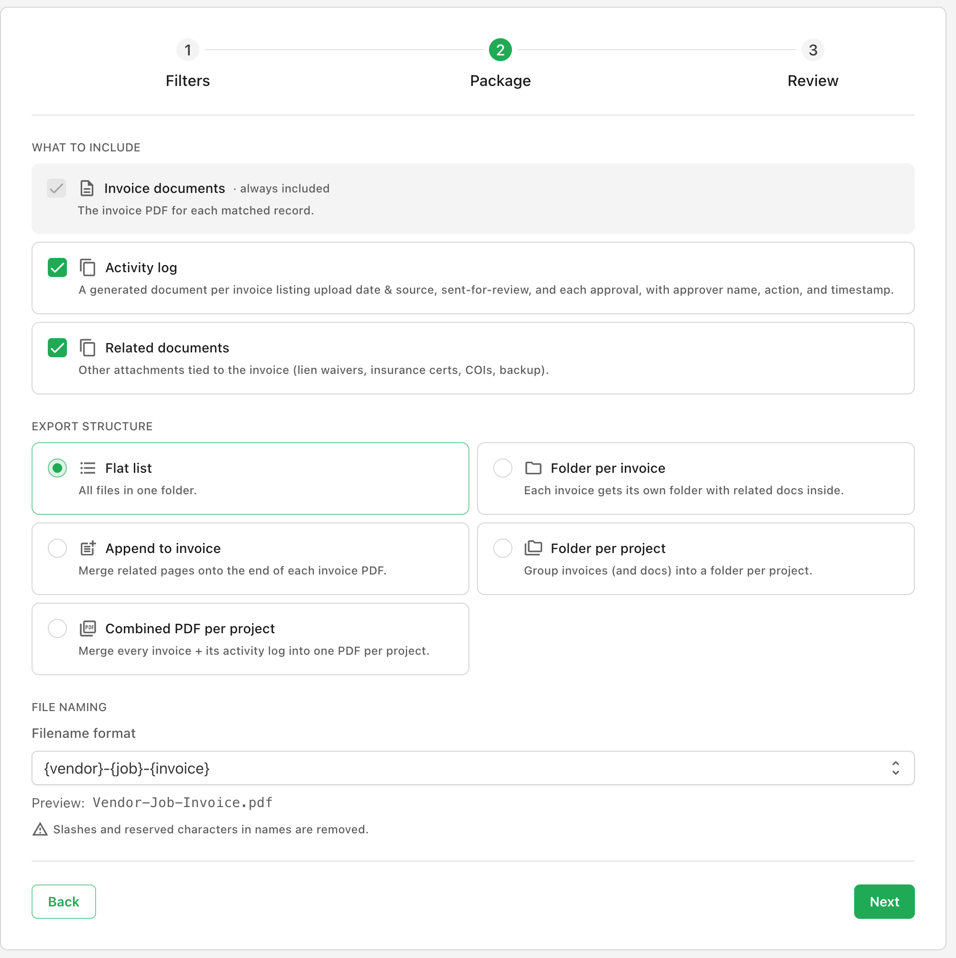The image size is (956, 958).
Task: Click the WHAT TO INCLUDE heading
Action: [x=86, y=148]
